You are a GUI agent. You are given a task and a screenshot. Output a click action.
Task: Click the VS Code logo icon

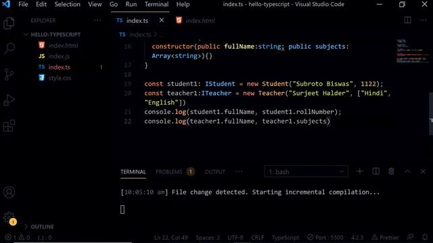click(x=6, y=4)
